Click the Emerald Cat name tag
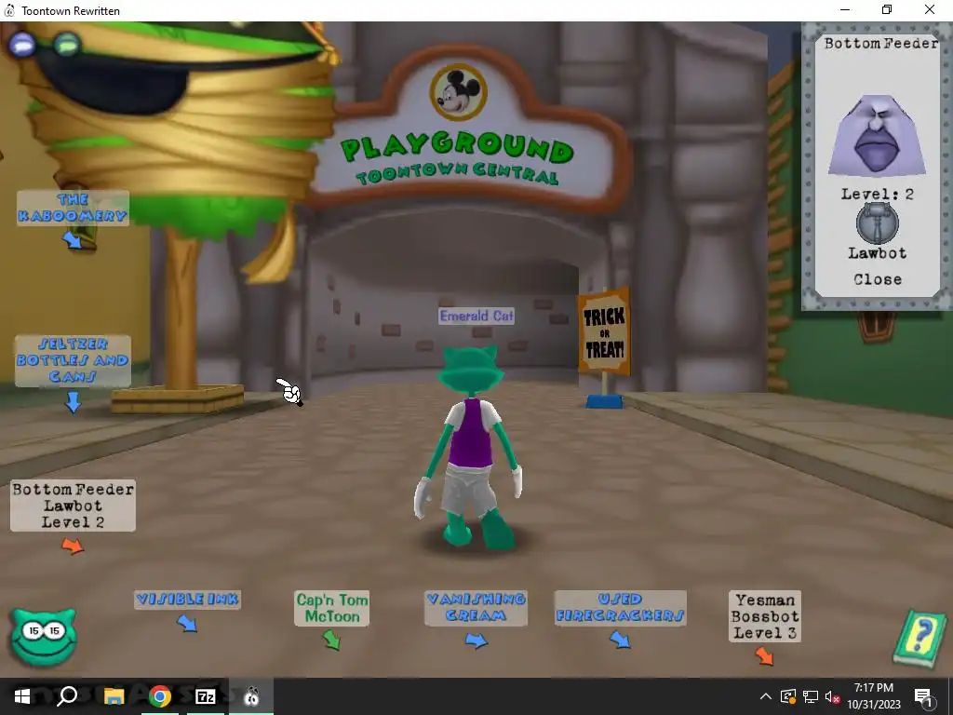This screenshot has width=953, height=715. pyautogui.click(x=476, y=316)
